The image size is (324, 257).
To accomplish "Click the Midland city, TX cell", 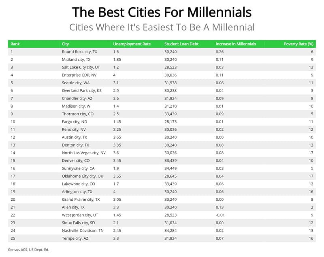I will [76, 59].
